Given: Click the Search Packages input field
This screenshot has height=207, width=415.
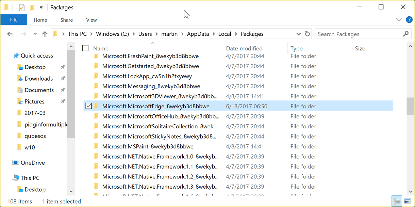Looking at the screenshot, I should (358, 34).
